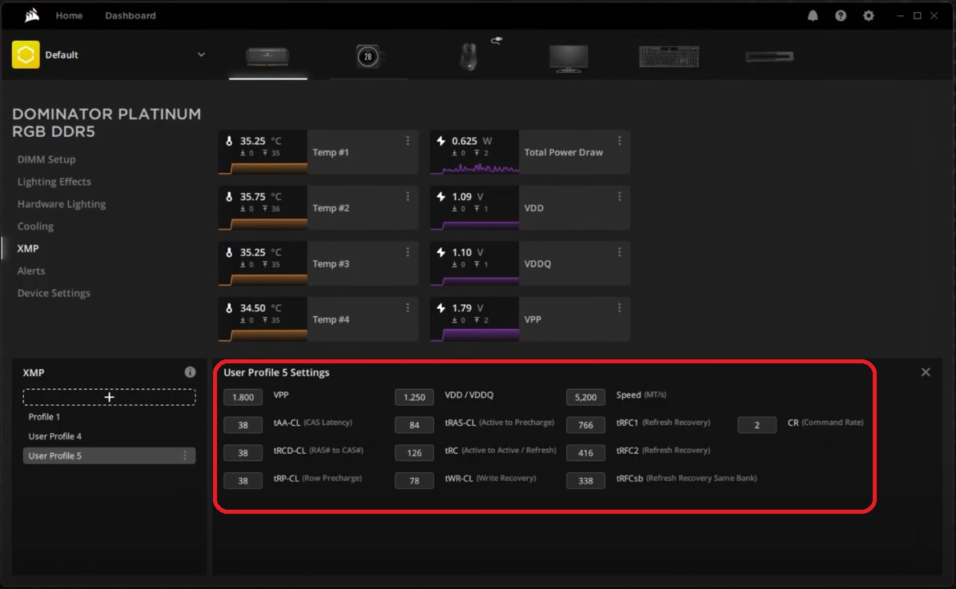The image size is (956, 589).
Task: Open the Temp #1 tile options menu
Action: (x=408, y=139)
